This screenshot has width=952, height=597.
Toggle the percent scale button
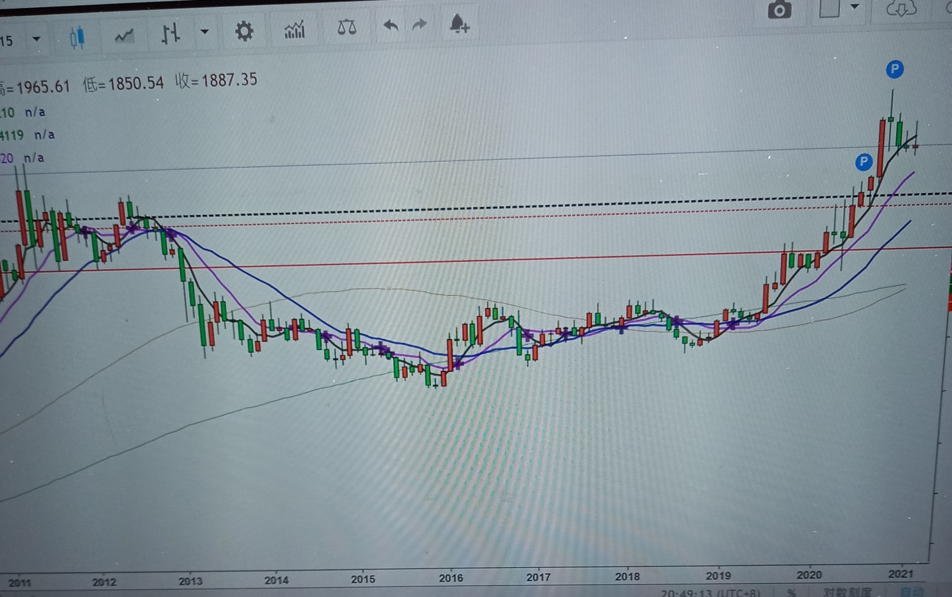click(792, 592)
